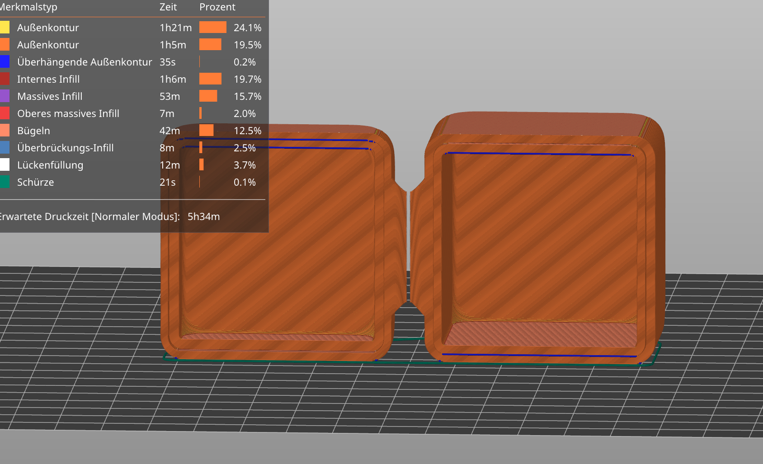Screen dimensions: 763x464
Task: Click the 1h21m time value for Außenkontur
Action: (175, 27)
